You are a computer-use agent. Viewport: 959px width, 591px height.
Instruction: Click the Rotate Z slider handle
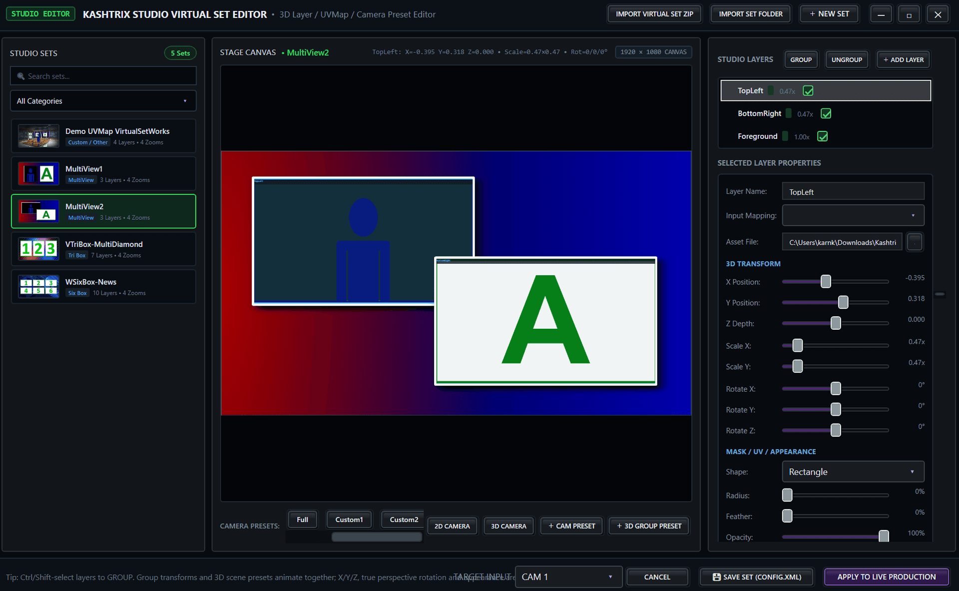coord(836,430)
